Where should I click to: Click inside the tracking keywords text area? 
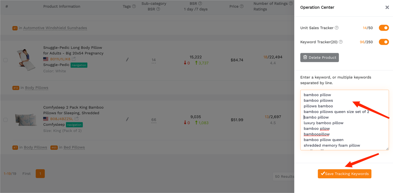click(x=344, y=120)
